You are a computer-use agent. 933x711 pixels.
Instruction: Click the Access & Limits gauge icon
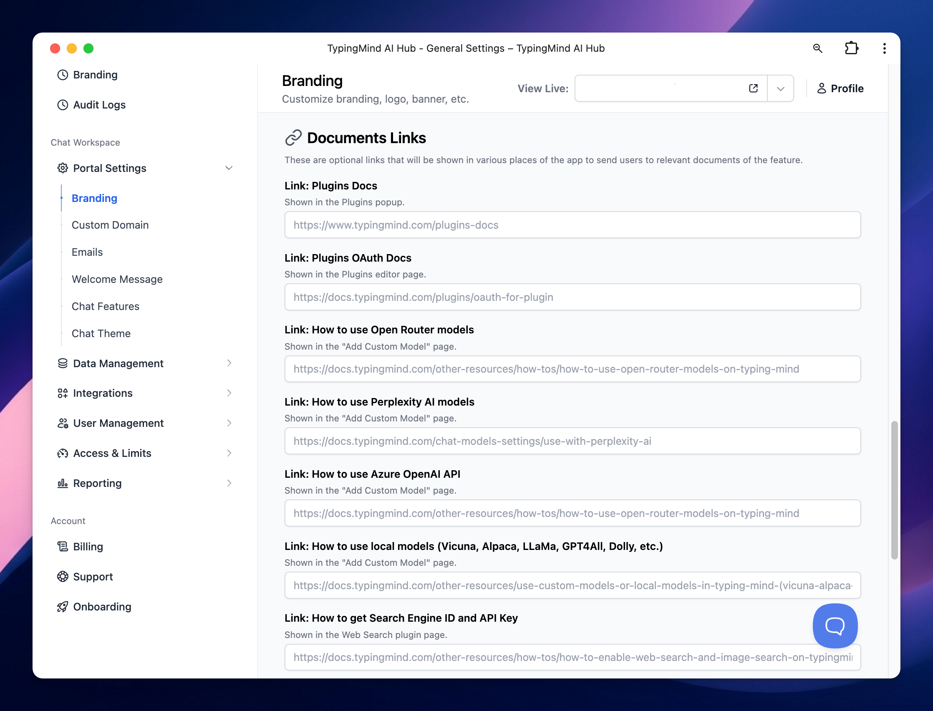[x=63, y=453]
